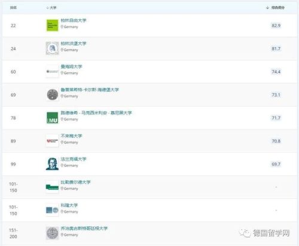Click rank number 24
The image size is (299, 246).
click(13, 48)
